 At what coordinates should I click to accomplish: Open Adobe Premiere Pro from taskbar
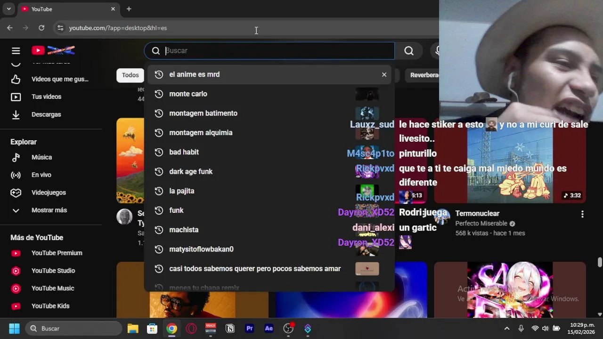(250, 329)
